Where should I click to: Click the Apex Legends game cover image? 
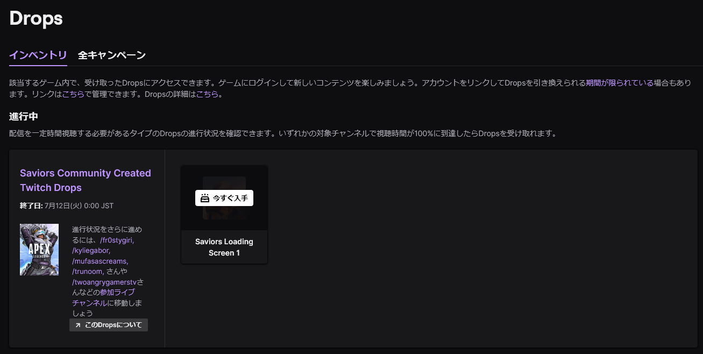click(x=39, y=250)
